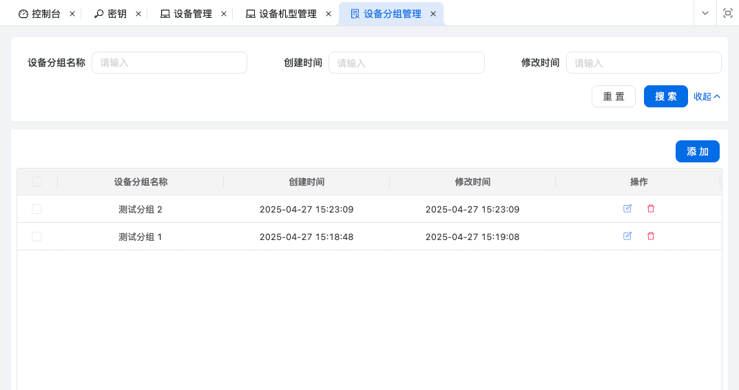The width and height of the screenshot is (739, 390).
Task: Click delete icon for 测试分组 2
Action: 651,208
